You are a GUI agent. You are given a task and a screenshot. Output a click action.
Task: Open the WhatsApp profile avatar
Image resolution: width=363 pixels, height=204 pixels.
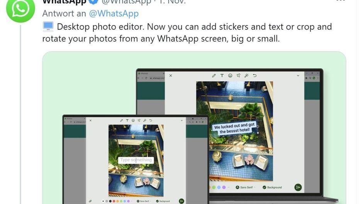[20, 9]
